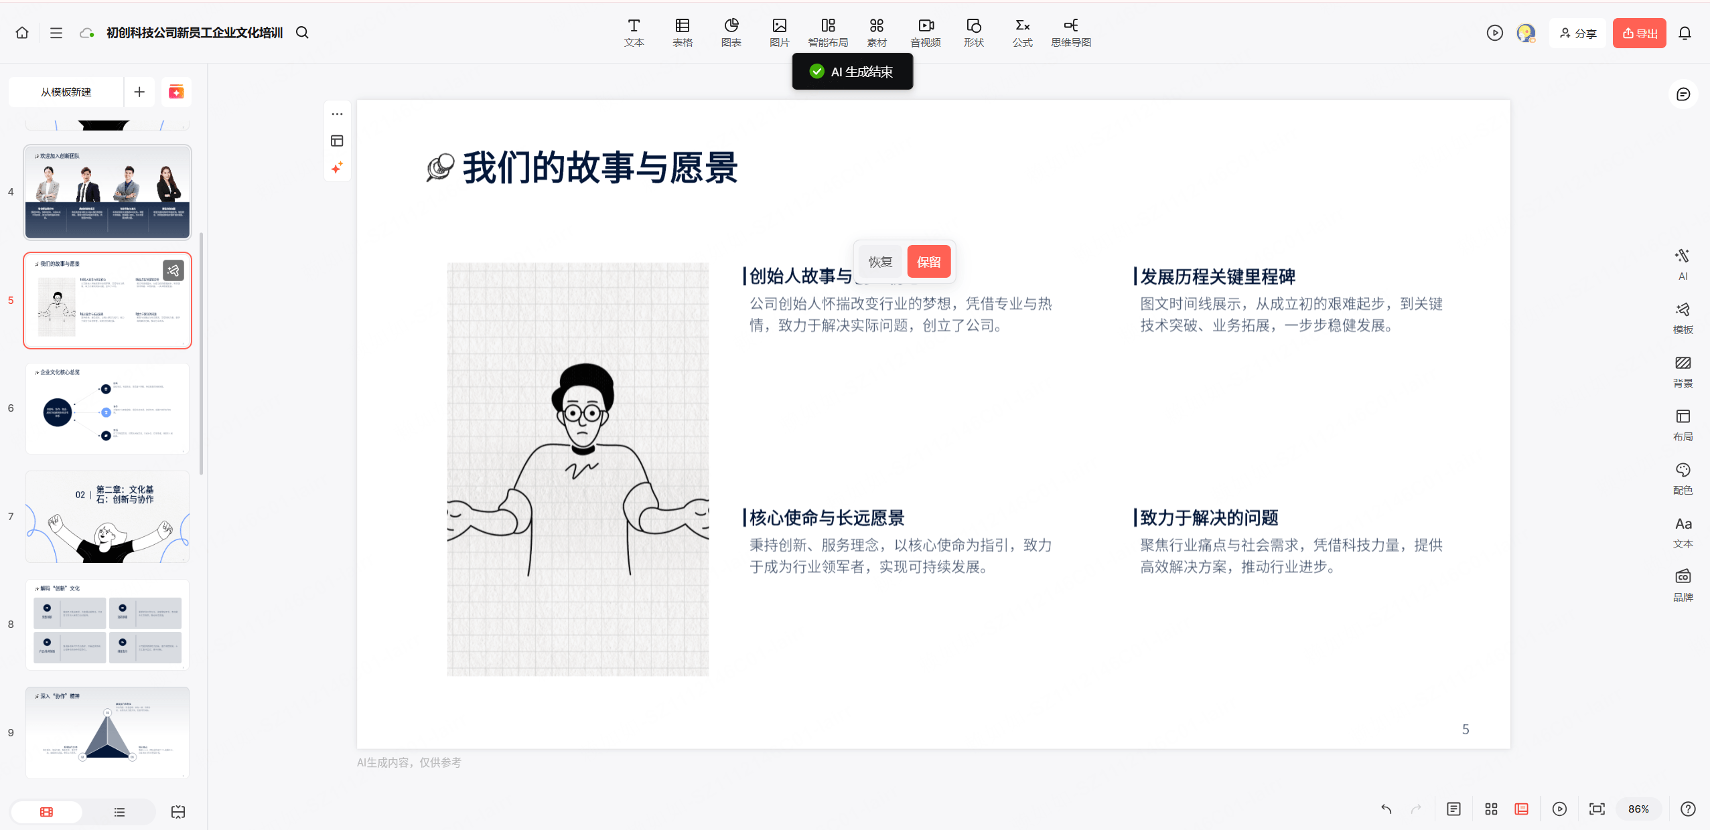Open the 思维导图 mind map tool
The height and width of the screenshot is (830, 1710).
pos(1070,32)
